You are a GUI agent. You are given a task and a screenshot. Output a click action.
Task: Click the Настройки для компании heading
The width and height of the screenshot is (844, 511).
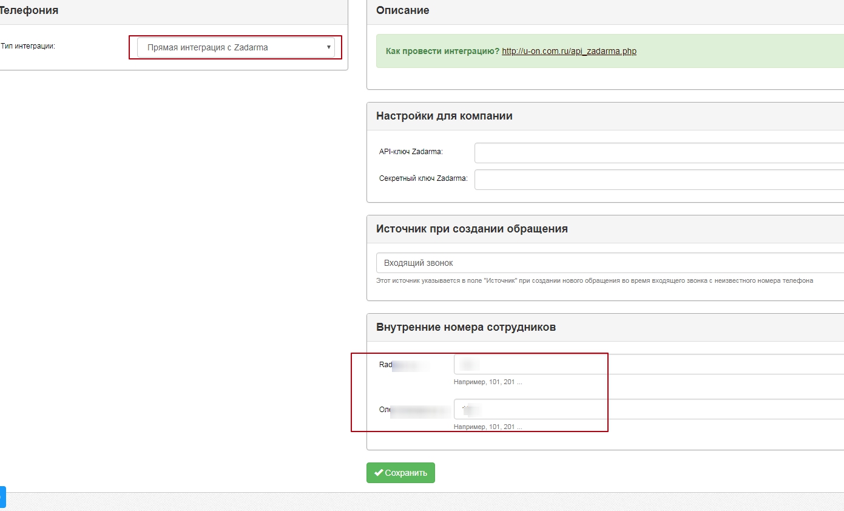(x=444, y=116)
